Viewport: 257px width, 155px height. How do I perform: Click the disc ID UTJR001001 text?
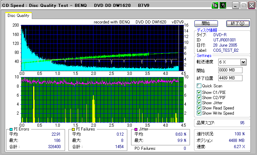(224, 40)
